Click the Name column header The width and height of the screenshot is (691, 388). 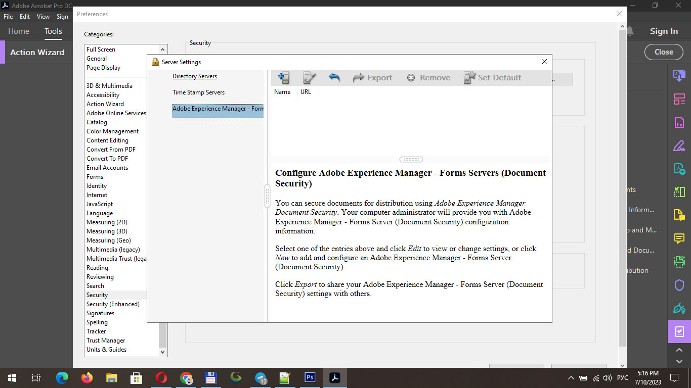(x=282, y=92)
